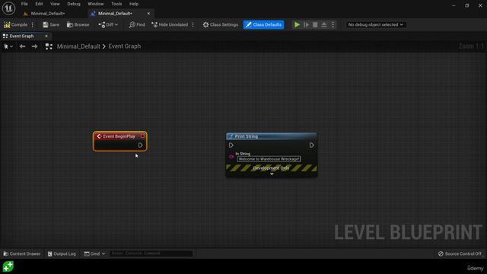Browse to asset in Content Browser

tap(78, 24)
